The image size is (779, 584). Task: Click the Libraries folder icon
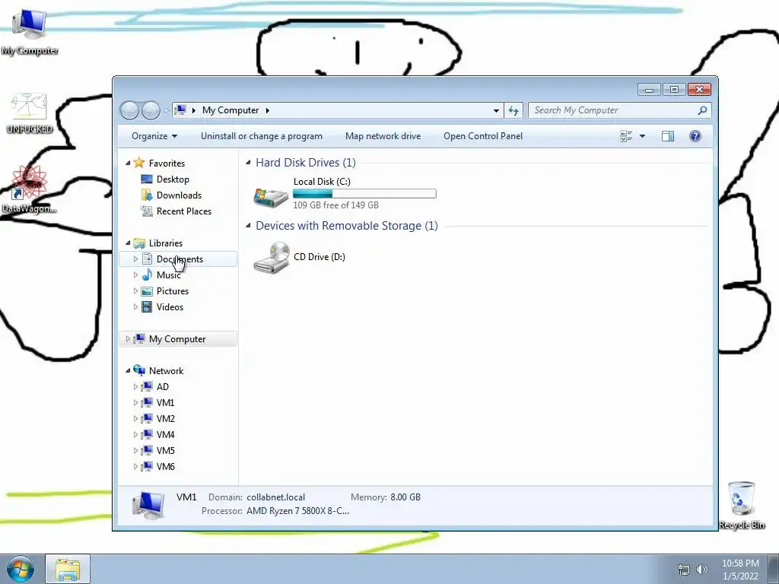pyautogui.click(x=140, y=243)
